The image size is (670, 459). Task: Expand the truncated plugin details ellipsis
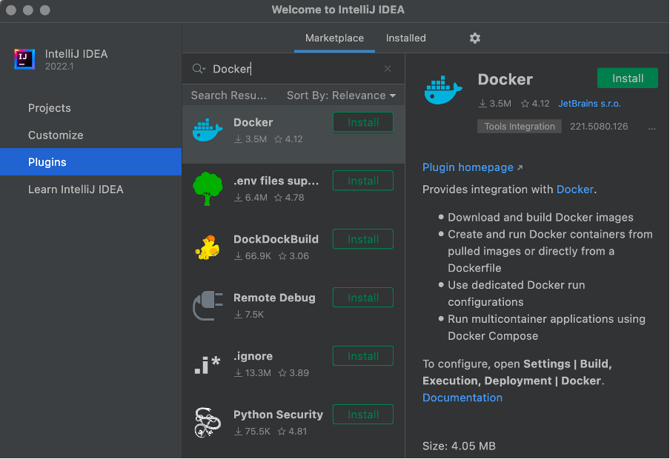click(651, 127)
